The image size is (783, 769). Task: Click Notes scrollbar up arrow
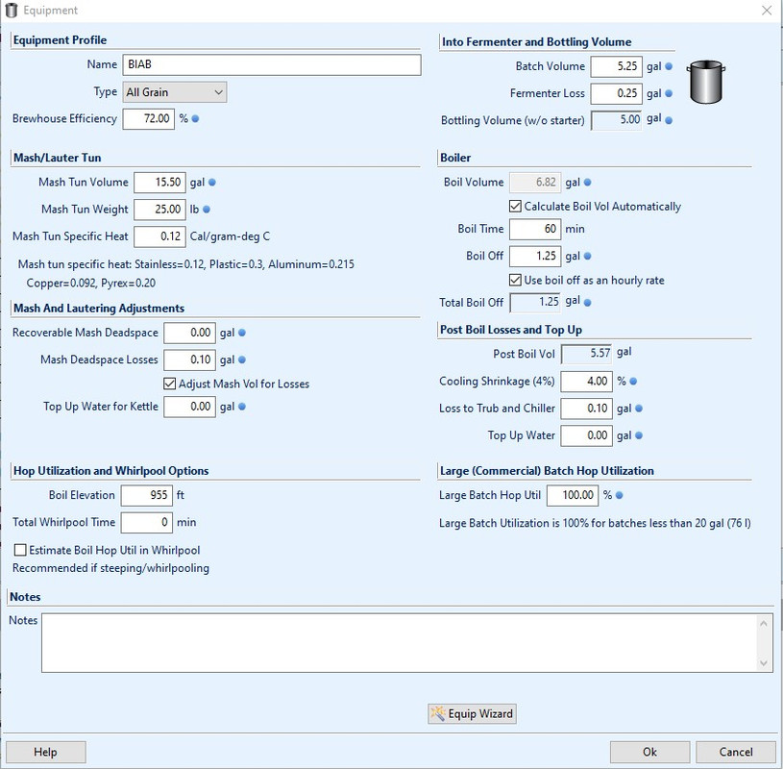tap(763, 623)
